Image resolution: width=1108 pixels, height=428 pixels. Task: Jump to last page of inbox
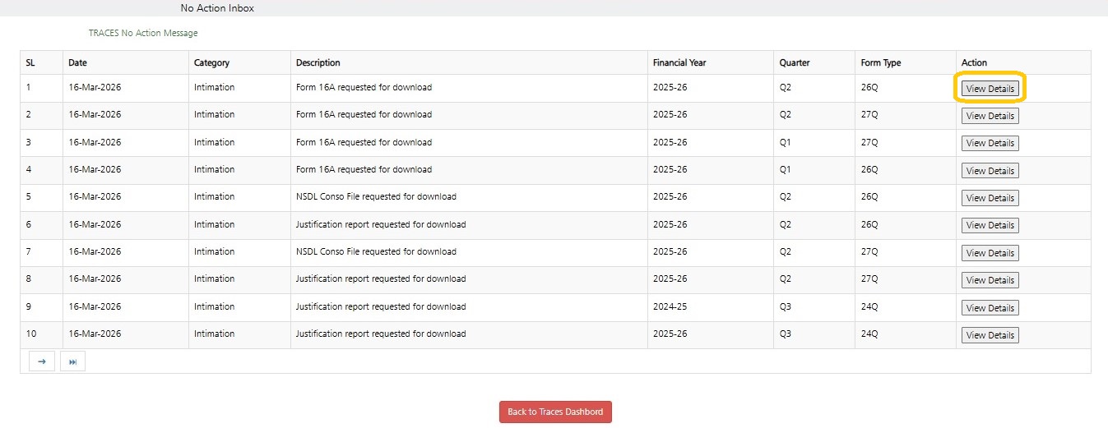pyautogui.click(x=72, y=361)
